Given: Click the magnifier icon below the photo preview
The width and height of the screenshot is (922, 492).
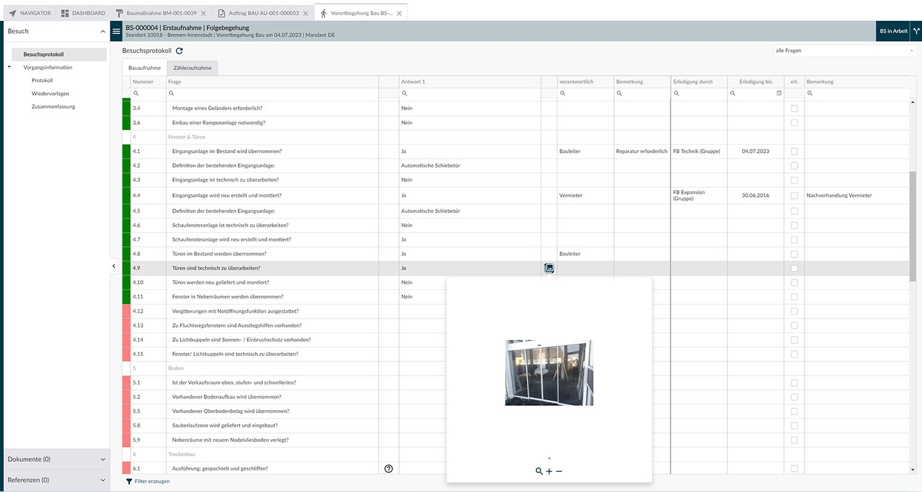Looking at the screenshot, I should point(539,471).
